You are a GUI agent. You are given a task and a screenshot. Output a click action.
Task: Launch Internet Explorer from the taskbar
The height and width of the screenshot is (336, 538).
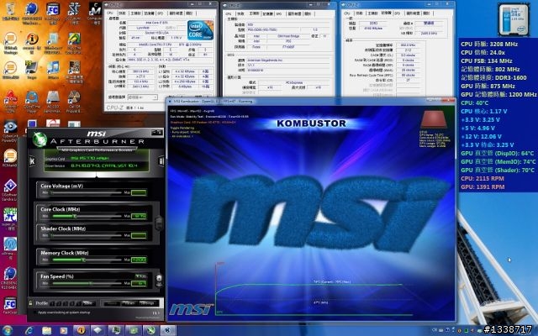coord(29,330)
